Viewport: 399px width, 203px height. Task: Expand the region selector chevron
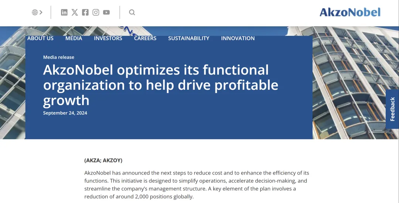click(41, 12)
